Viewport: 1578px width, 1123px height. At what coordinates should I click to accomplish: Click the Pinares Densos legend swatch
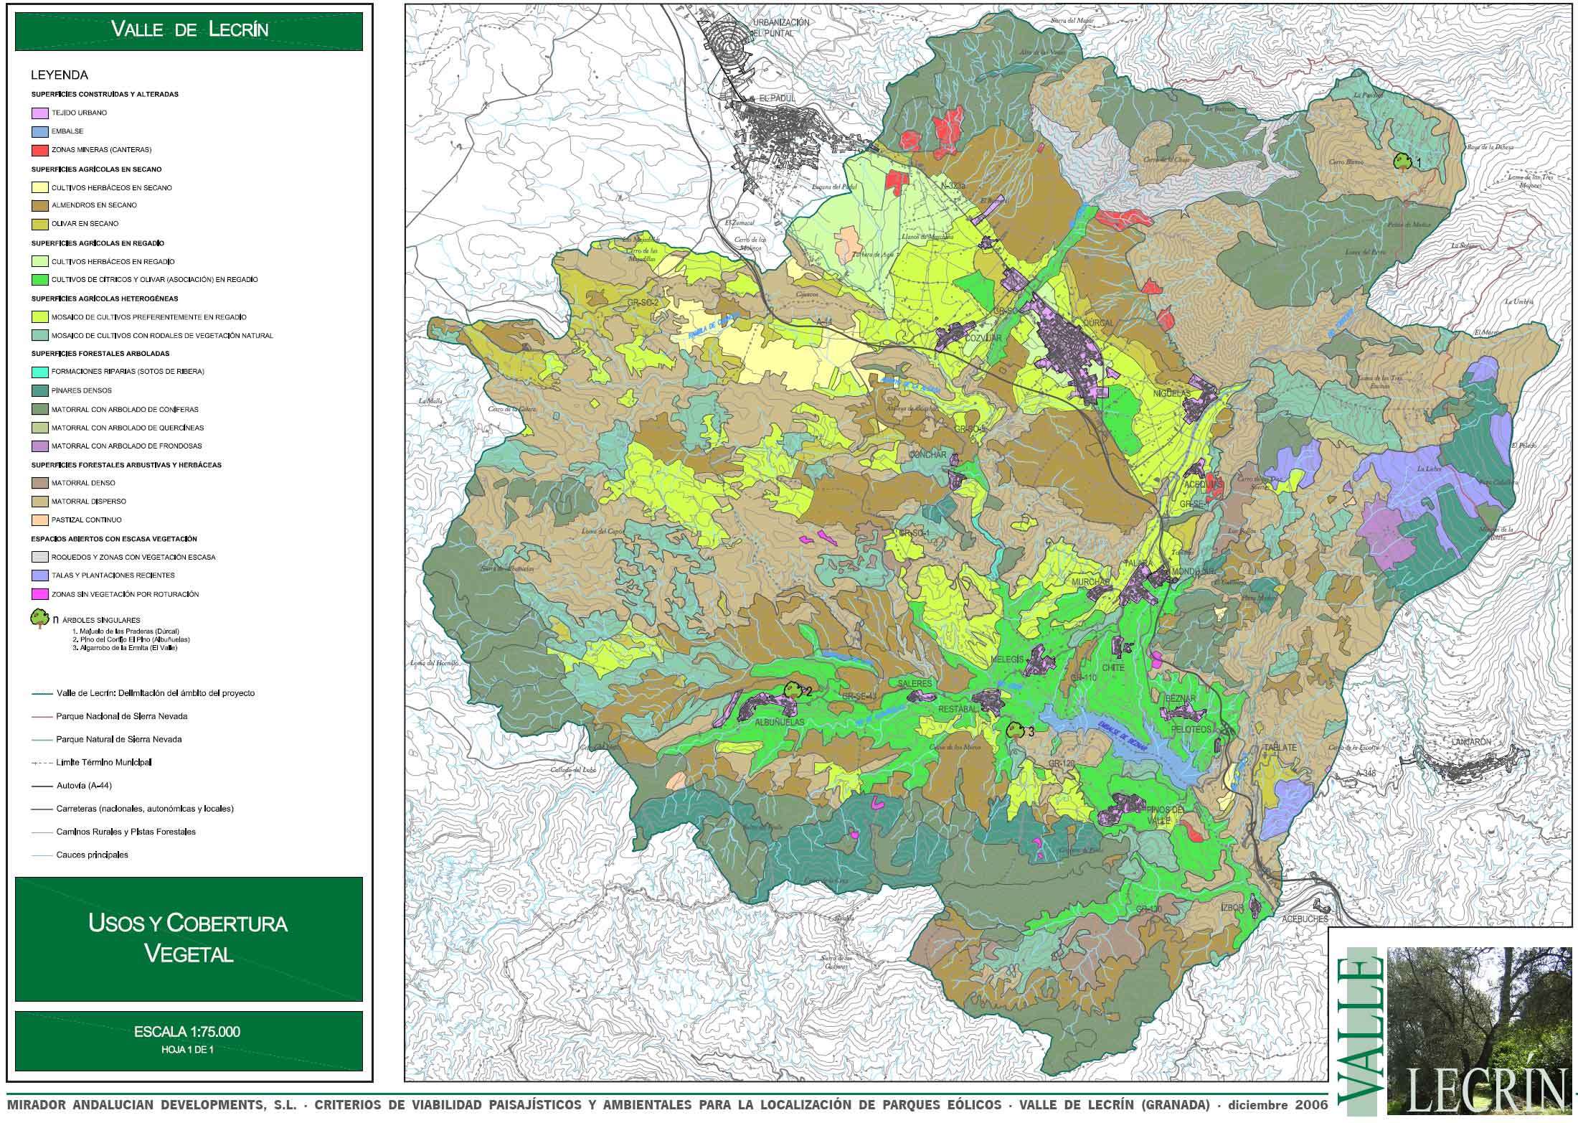[40, 391]
